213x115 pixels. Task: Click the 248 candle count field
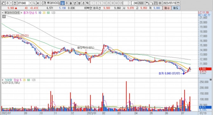(135, 3)
